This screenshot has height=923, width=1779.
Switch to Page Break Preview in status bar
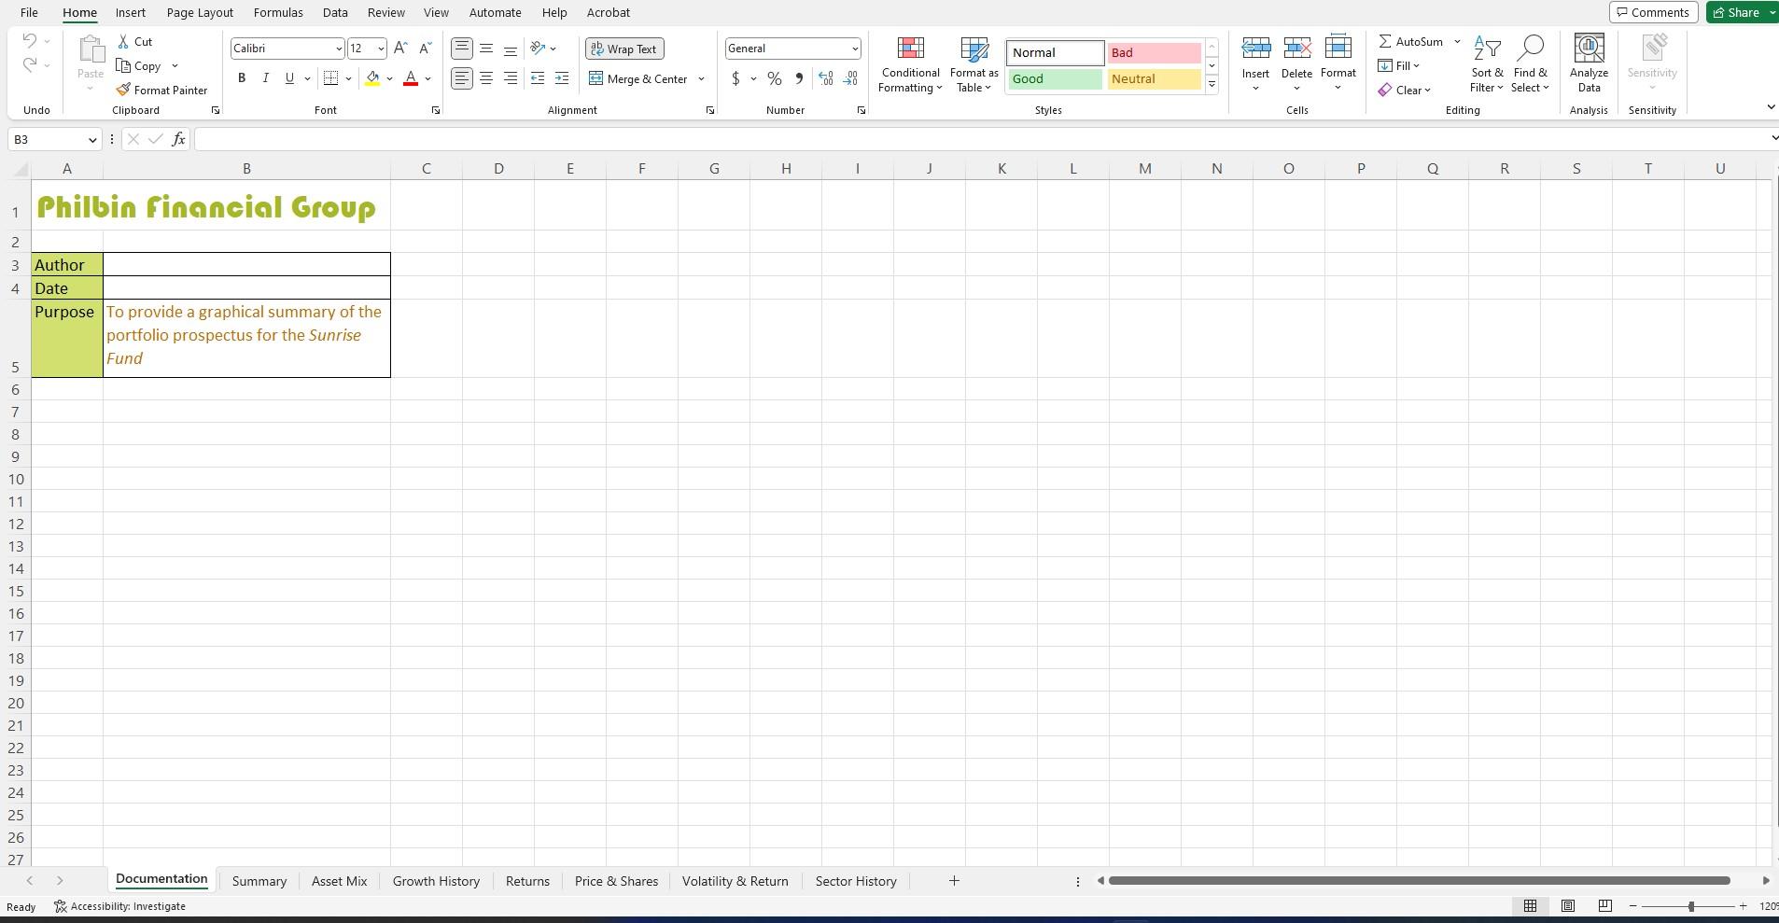point(1605,906)
